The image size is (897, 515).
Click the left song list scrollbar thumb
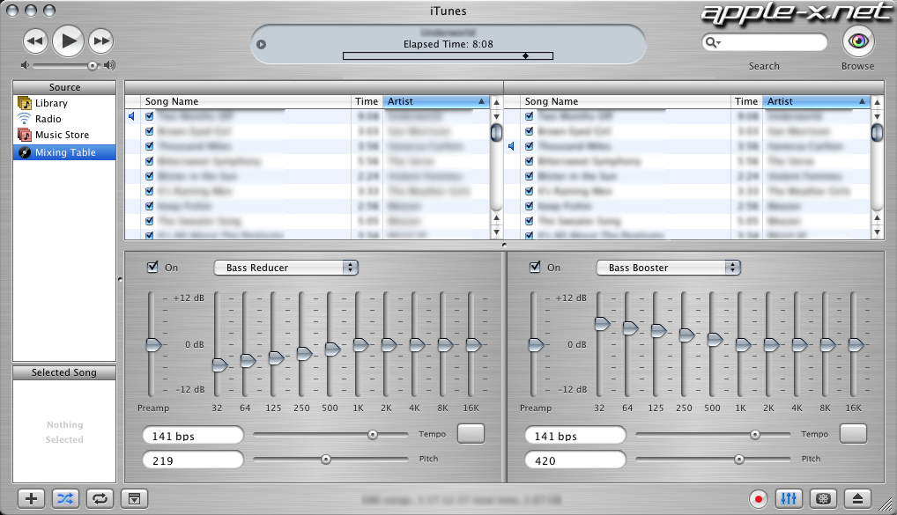(x=497, y=132)
